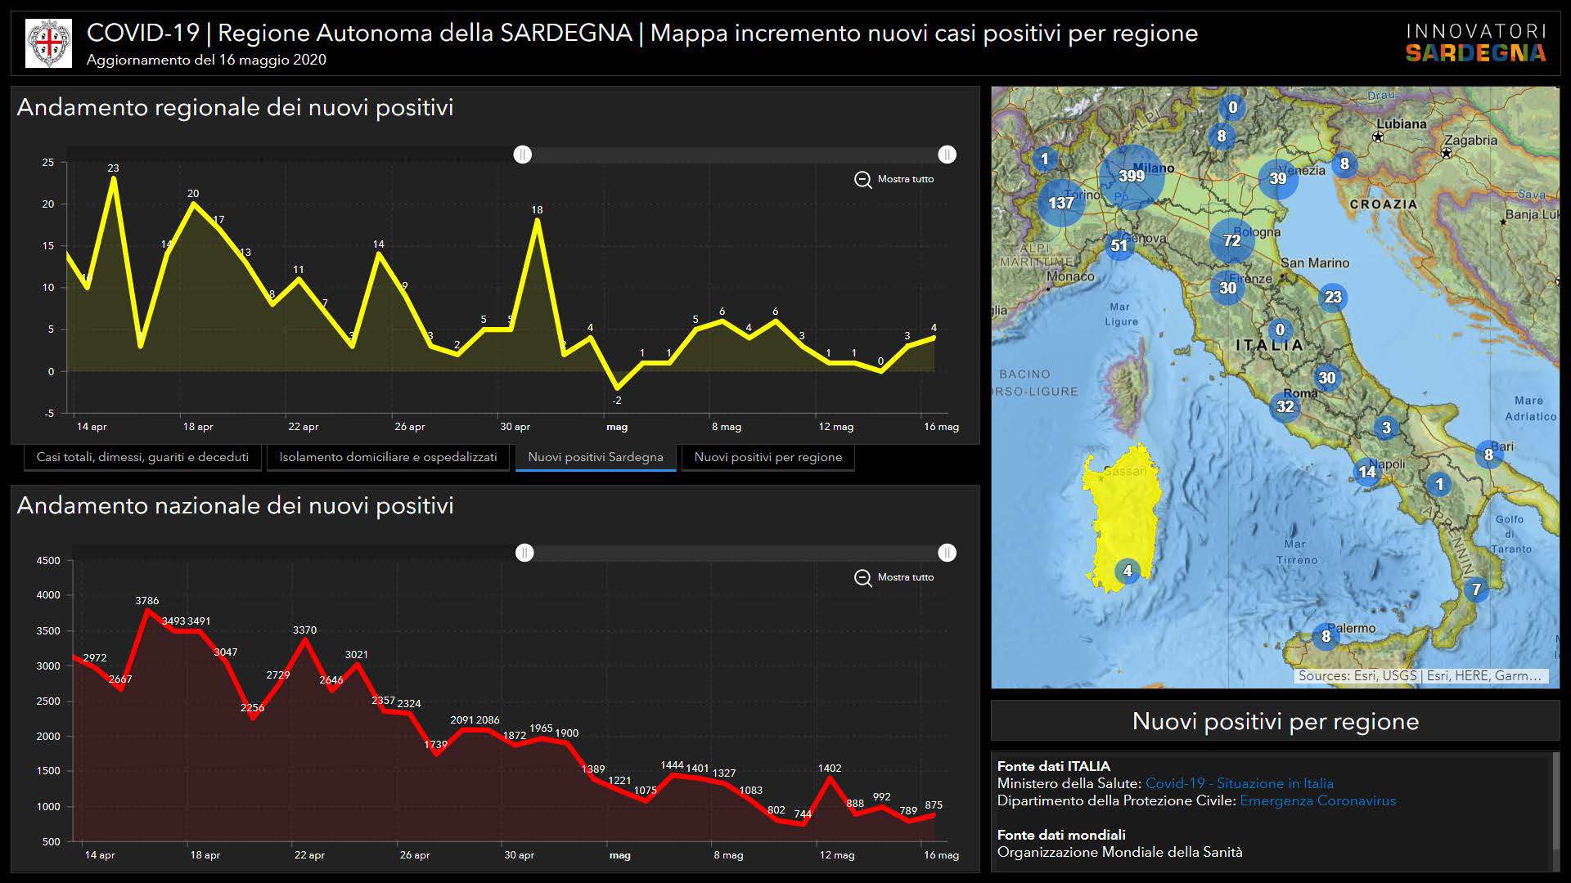The width and height of the screenshot is (1571, 883).
Task: Click the Innovatori Sardegna logo
Action: coord(1475,43)
